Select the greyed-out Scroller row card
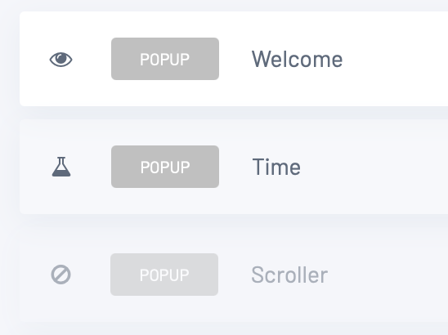The width and height of the screenshot is (448, 335). click(234, 275)
